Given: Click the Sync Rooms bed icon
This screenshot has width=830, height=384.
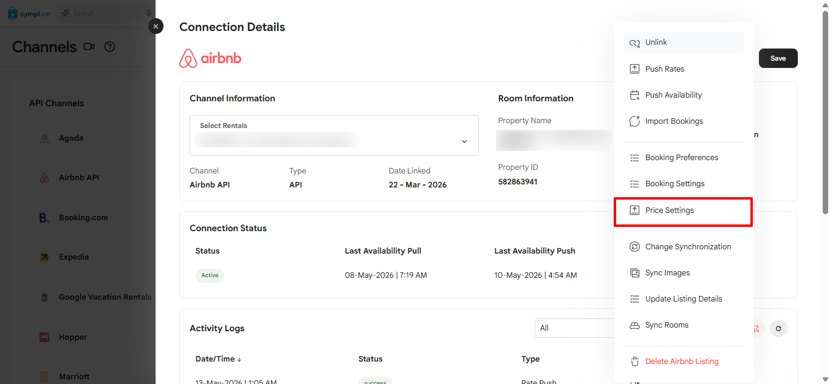Looking at the screenshot, I should (634, 325).
